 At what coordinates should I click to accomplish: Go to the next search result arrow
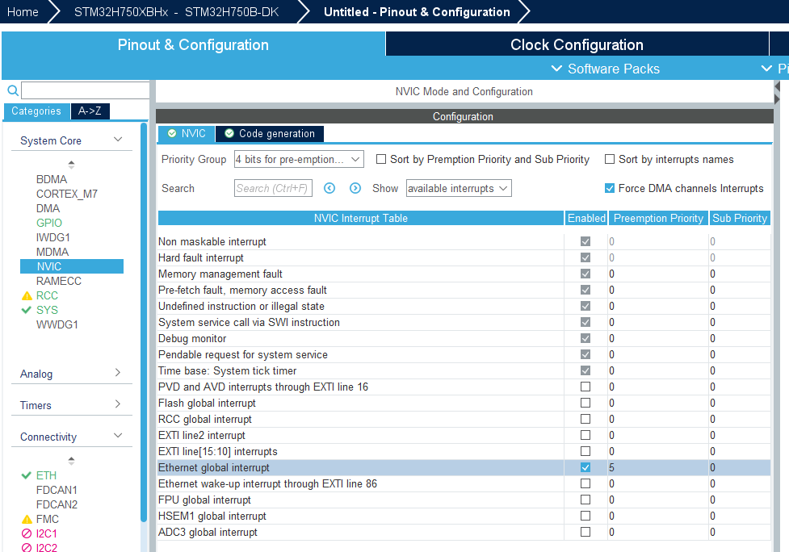coord(355,188)
